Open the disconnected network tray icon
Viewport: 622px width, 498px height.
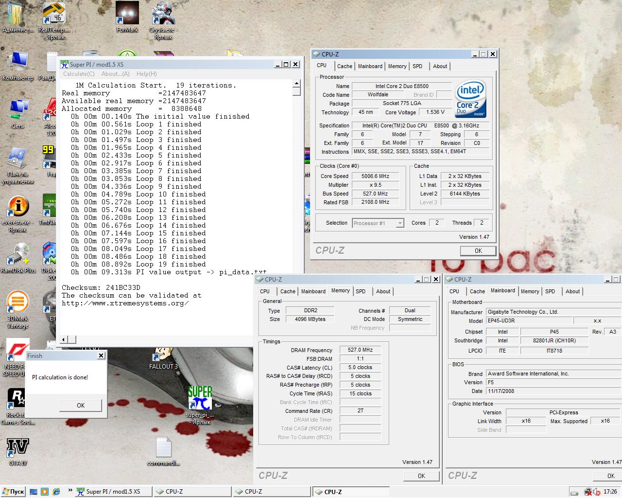point(587,492)
